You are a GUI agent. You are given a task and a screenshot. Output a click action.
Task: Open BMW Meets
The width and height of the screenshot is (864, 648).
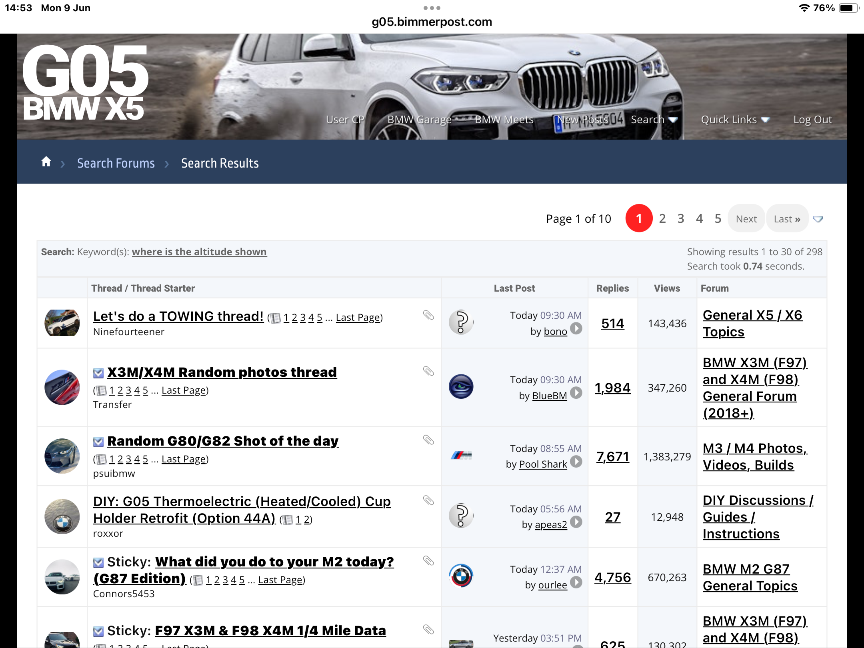tap(504, 120)
